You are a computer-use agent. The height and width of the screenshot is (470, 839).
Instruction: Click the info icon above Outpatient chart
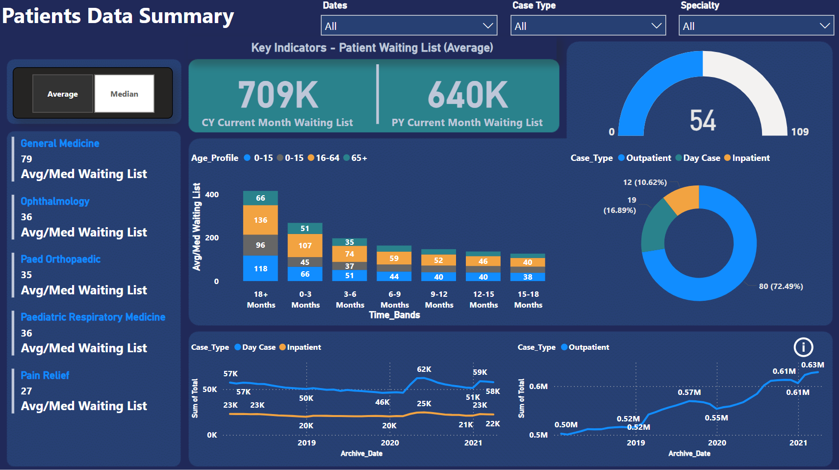803,347
